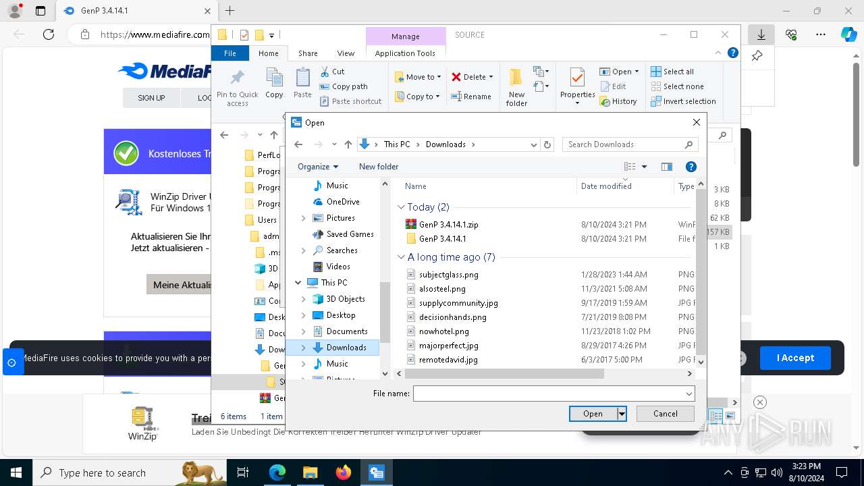Switch to the View tab in Explorer
The width and height of the screenshot is (864, 486).
point(346,53)
